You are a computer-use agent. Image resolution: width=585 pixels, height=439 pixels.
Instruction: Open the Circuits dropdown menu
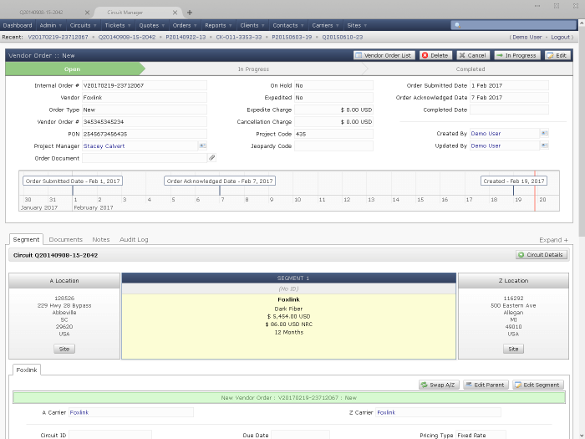click(83, 26)
